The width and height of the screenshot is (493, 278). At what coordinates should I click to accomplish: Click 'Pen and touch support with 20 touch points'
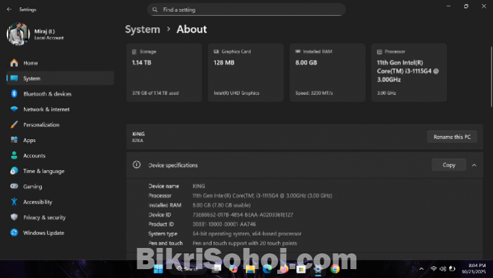(x=244, y=243)
